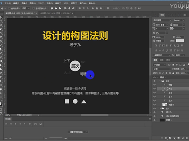Toggle strikethrough text style
The width and height of the screenshot is (189, 141).
pyautogui.click(x=182, y=46)
